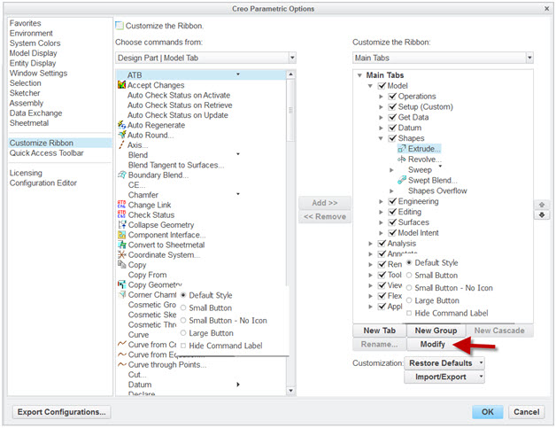Expand the Datum command submenu arrow
The image size is (556, 428).
[x=238, y=385]
